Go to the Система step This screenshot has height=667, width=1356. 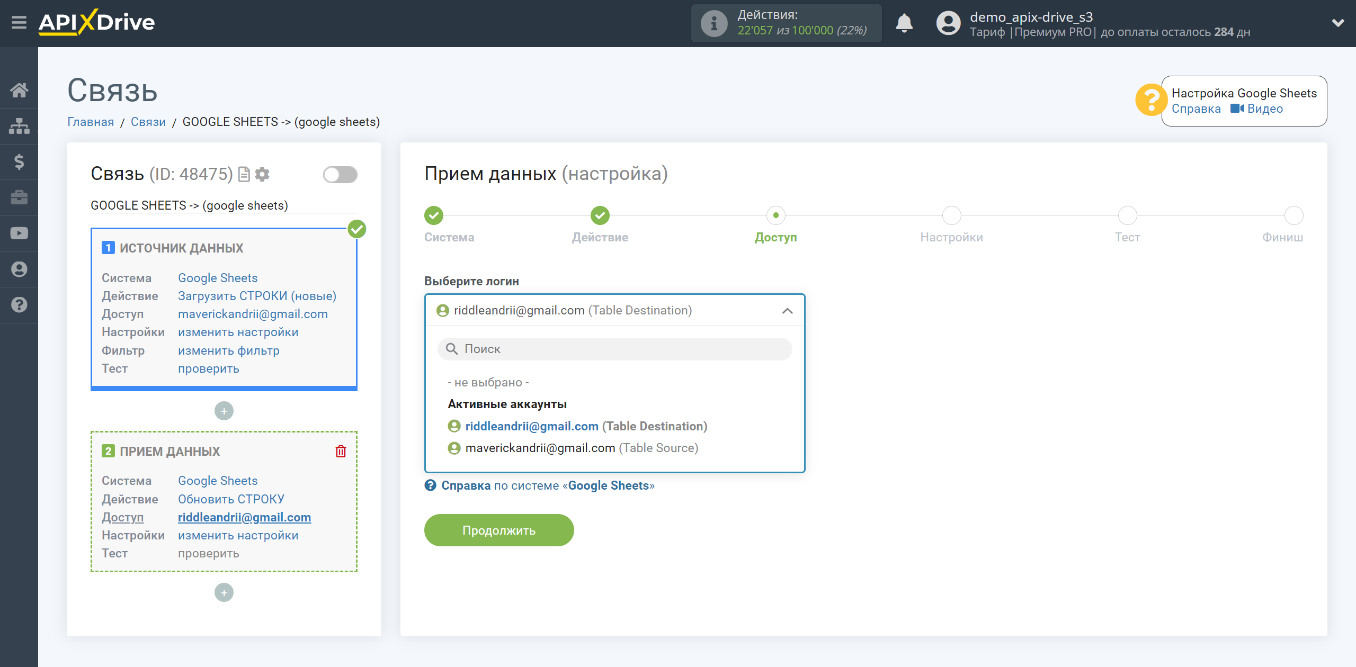coord(434,215)
